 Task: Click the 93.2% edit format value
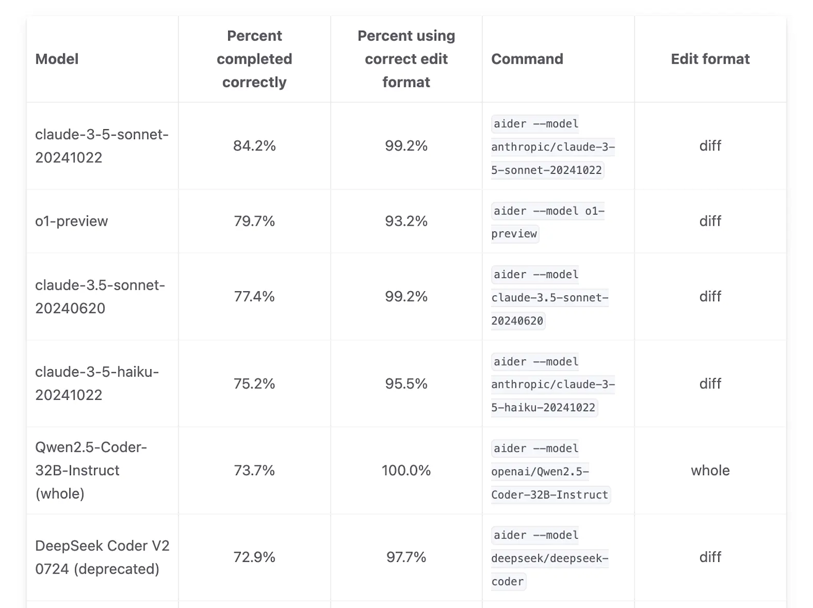406,221
